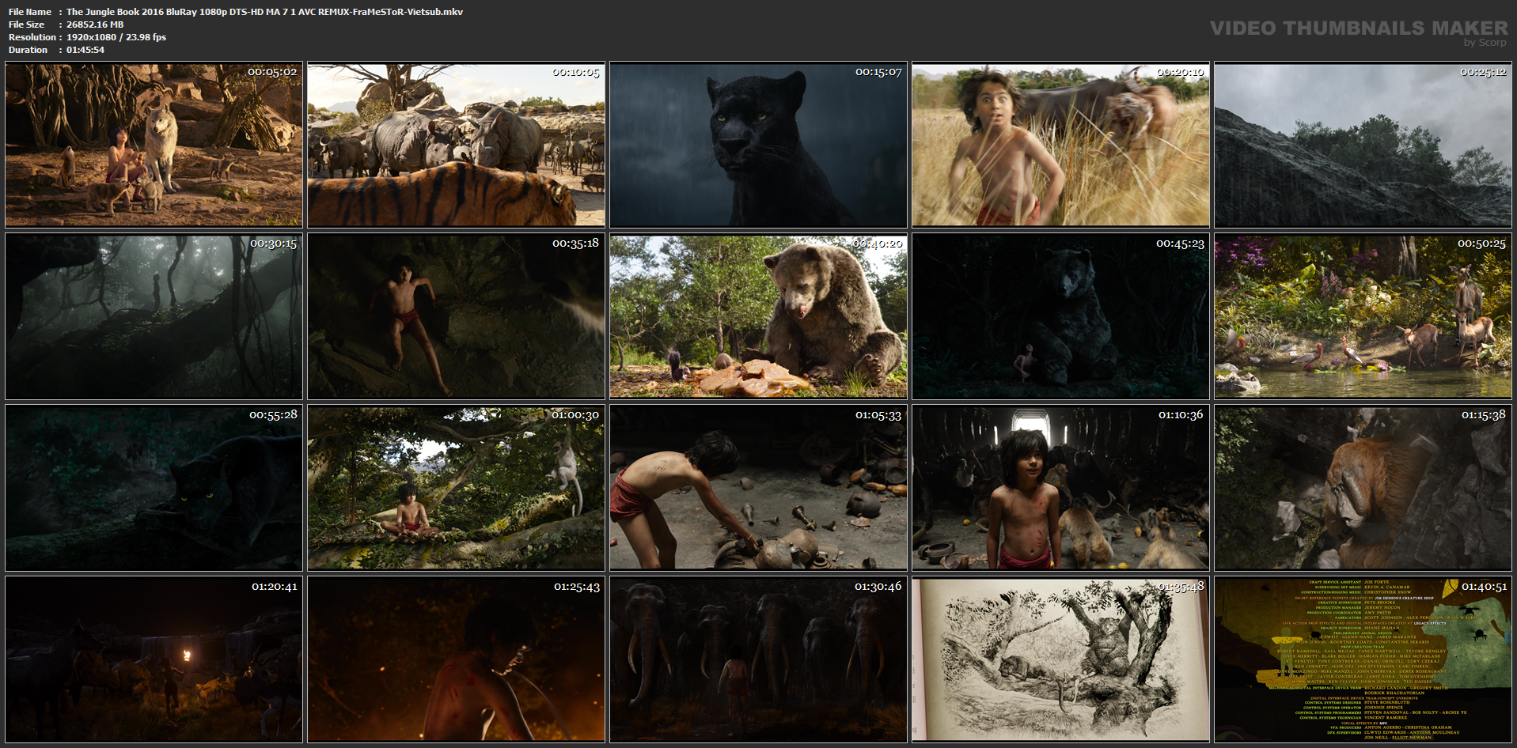The height and width of the screenshot is (748, 1517).
Task: Select the misty jungle thumbnail at 00:30:15
Action: 154,316
